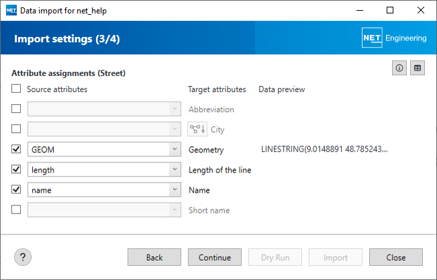Expand the GEOM source attribute dropdown

174,150
